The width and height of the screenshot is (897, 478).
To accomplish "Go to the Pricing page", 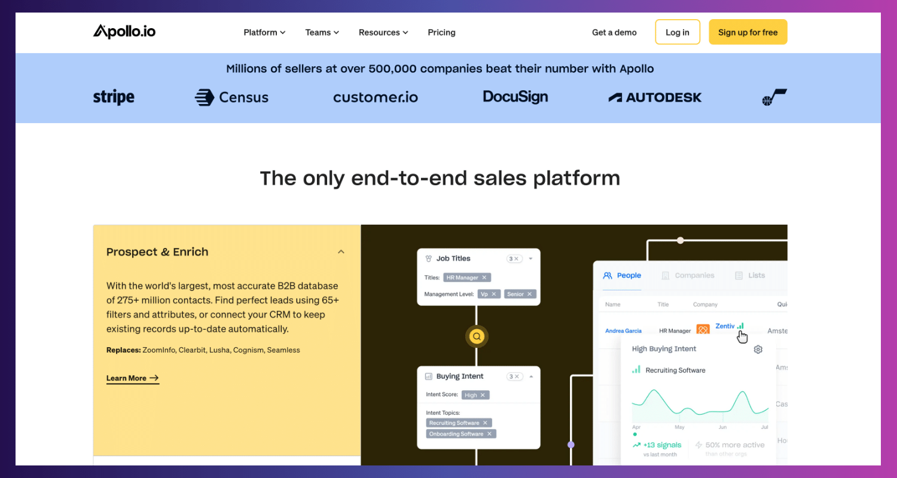I will point(441,32).
